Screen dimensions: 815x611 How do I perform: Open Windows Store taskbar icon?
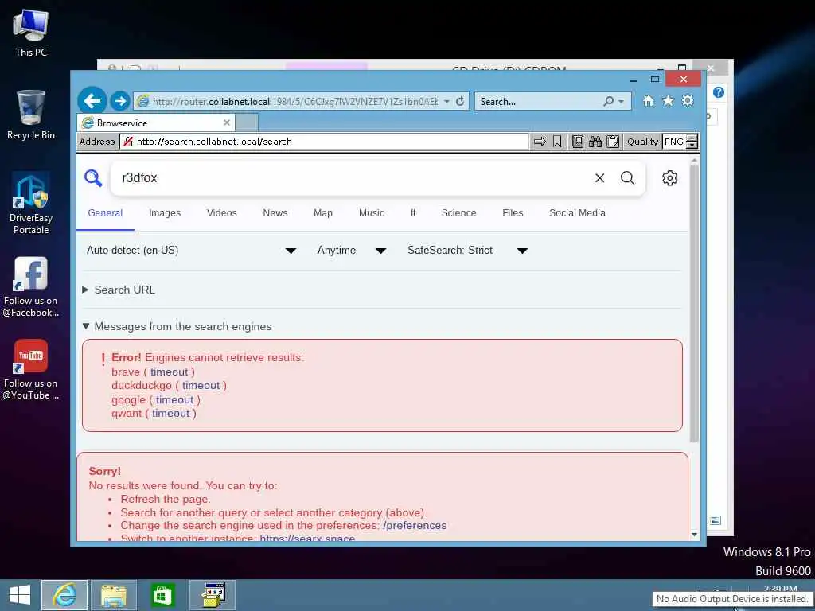pyautogui.click(x=162, y=595)
